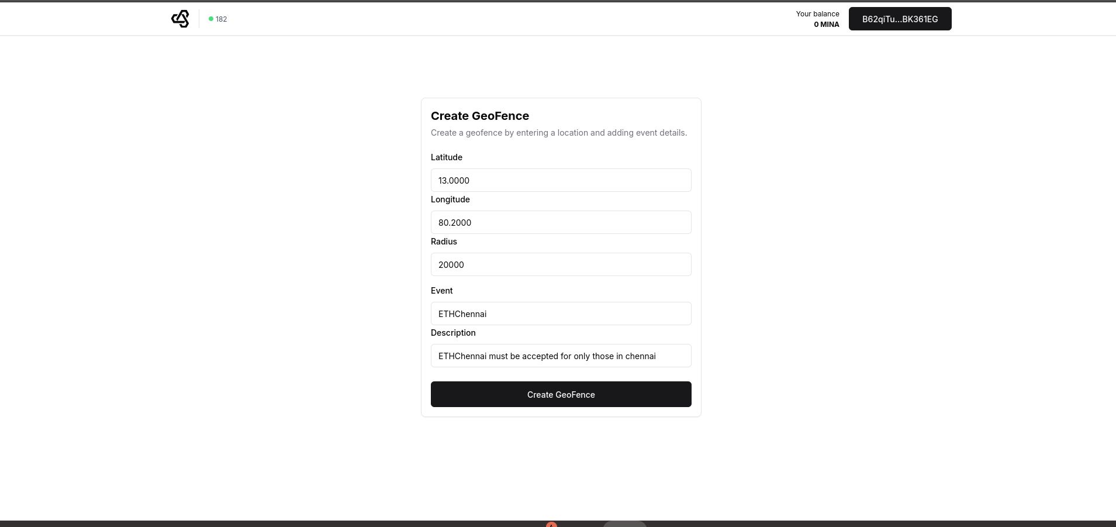Click the "Longitude" field label

[450, 199]
